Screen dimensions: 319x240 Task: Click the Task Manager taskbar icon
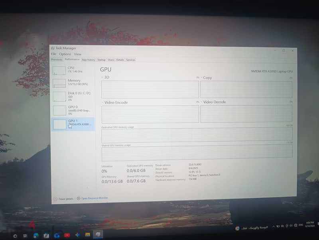pos(98,234)
